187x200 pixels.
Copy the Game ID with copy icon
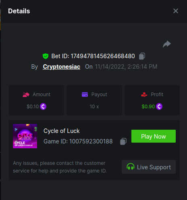123,141
